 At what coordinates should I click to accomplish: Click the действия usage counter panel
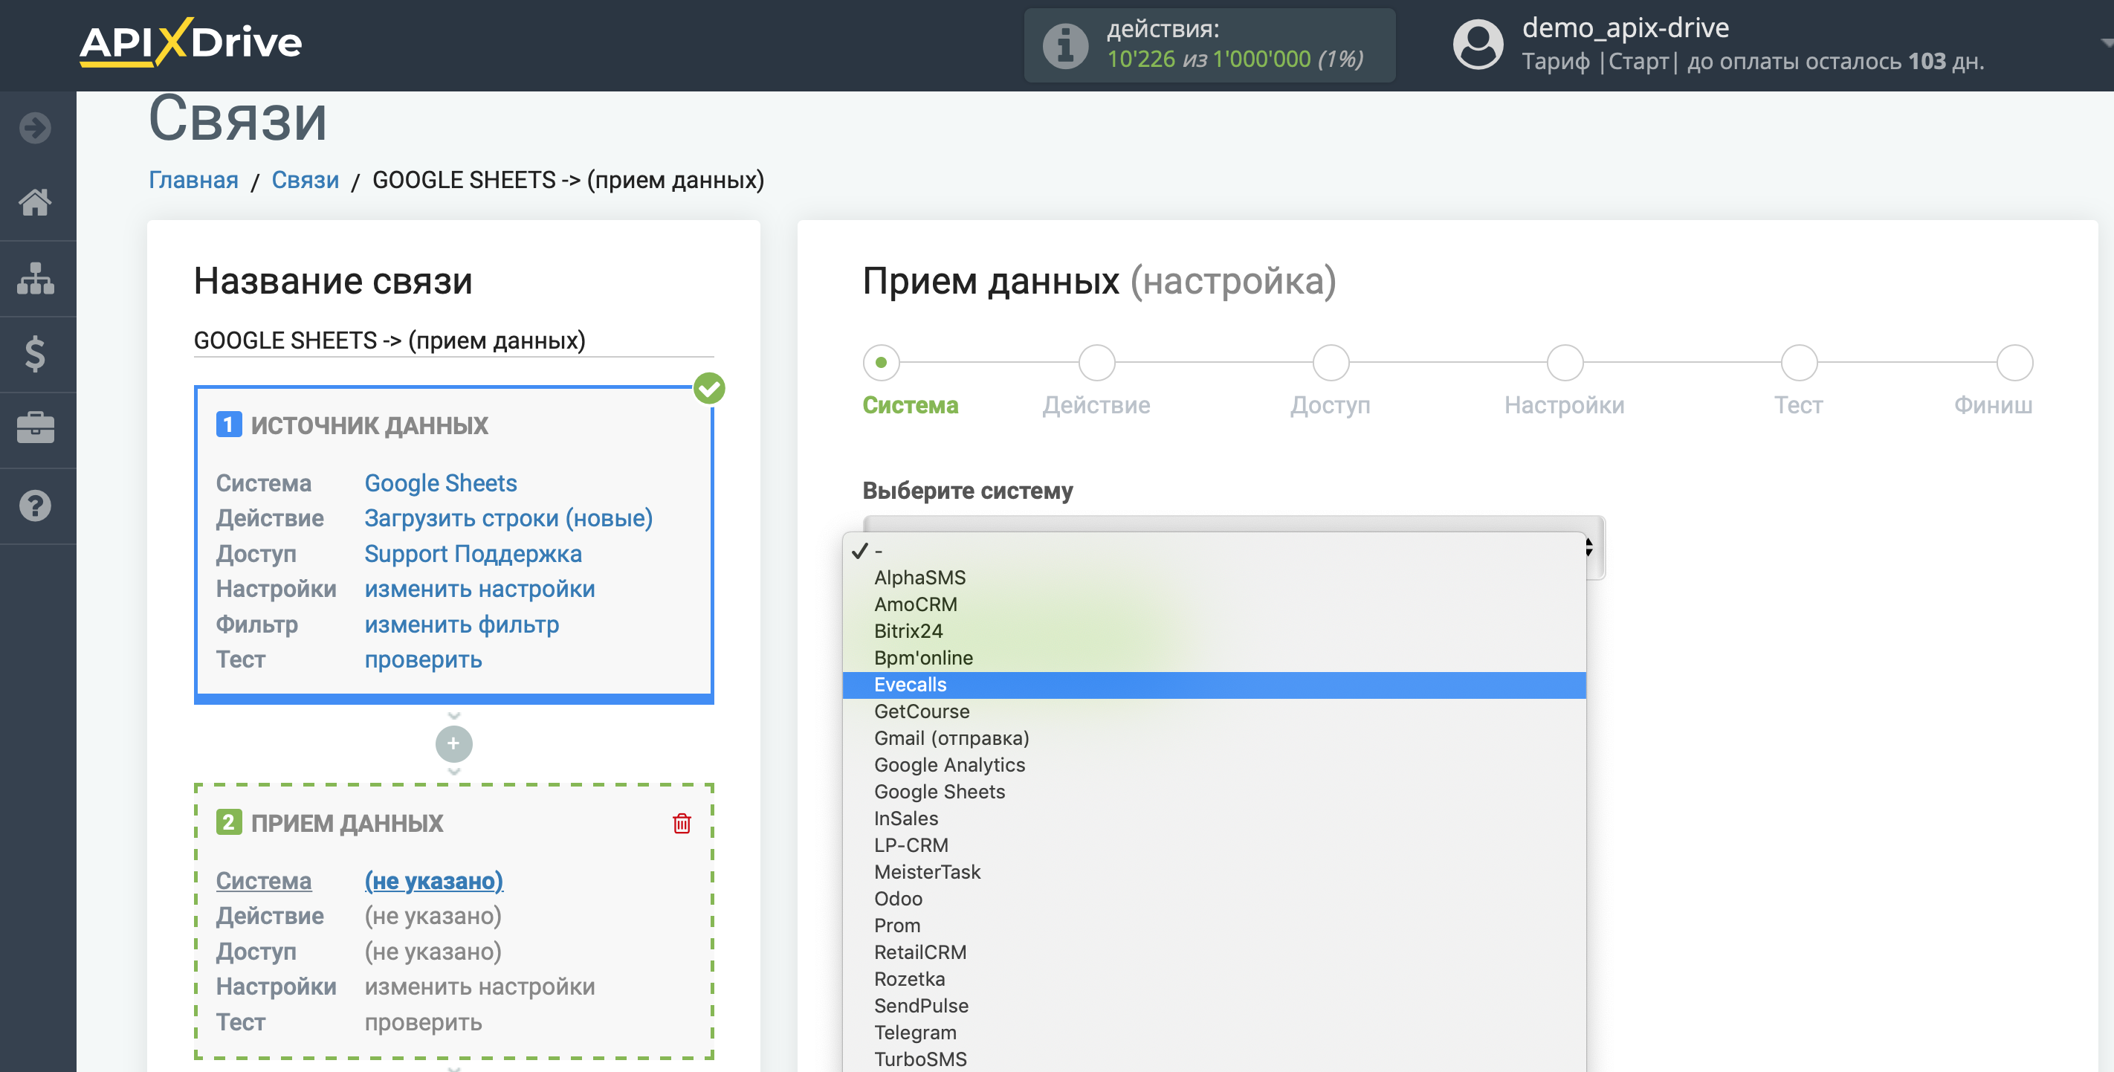(x=1209, y=45)
